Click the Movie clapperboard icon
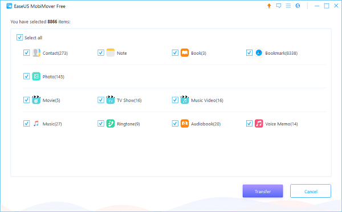The image size is (342, 212). pyautogui.click(x=36, y=100)
